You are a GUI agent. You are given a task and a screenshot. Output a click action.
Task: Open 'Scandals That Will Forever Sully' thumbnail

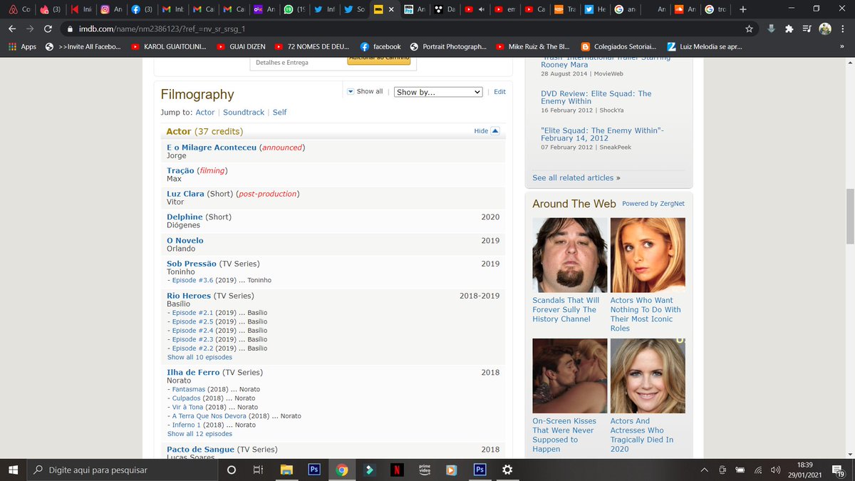(570, 255)
